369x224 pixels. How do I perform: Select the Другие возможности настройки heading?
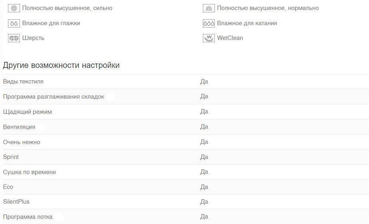61,65
